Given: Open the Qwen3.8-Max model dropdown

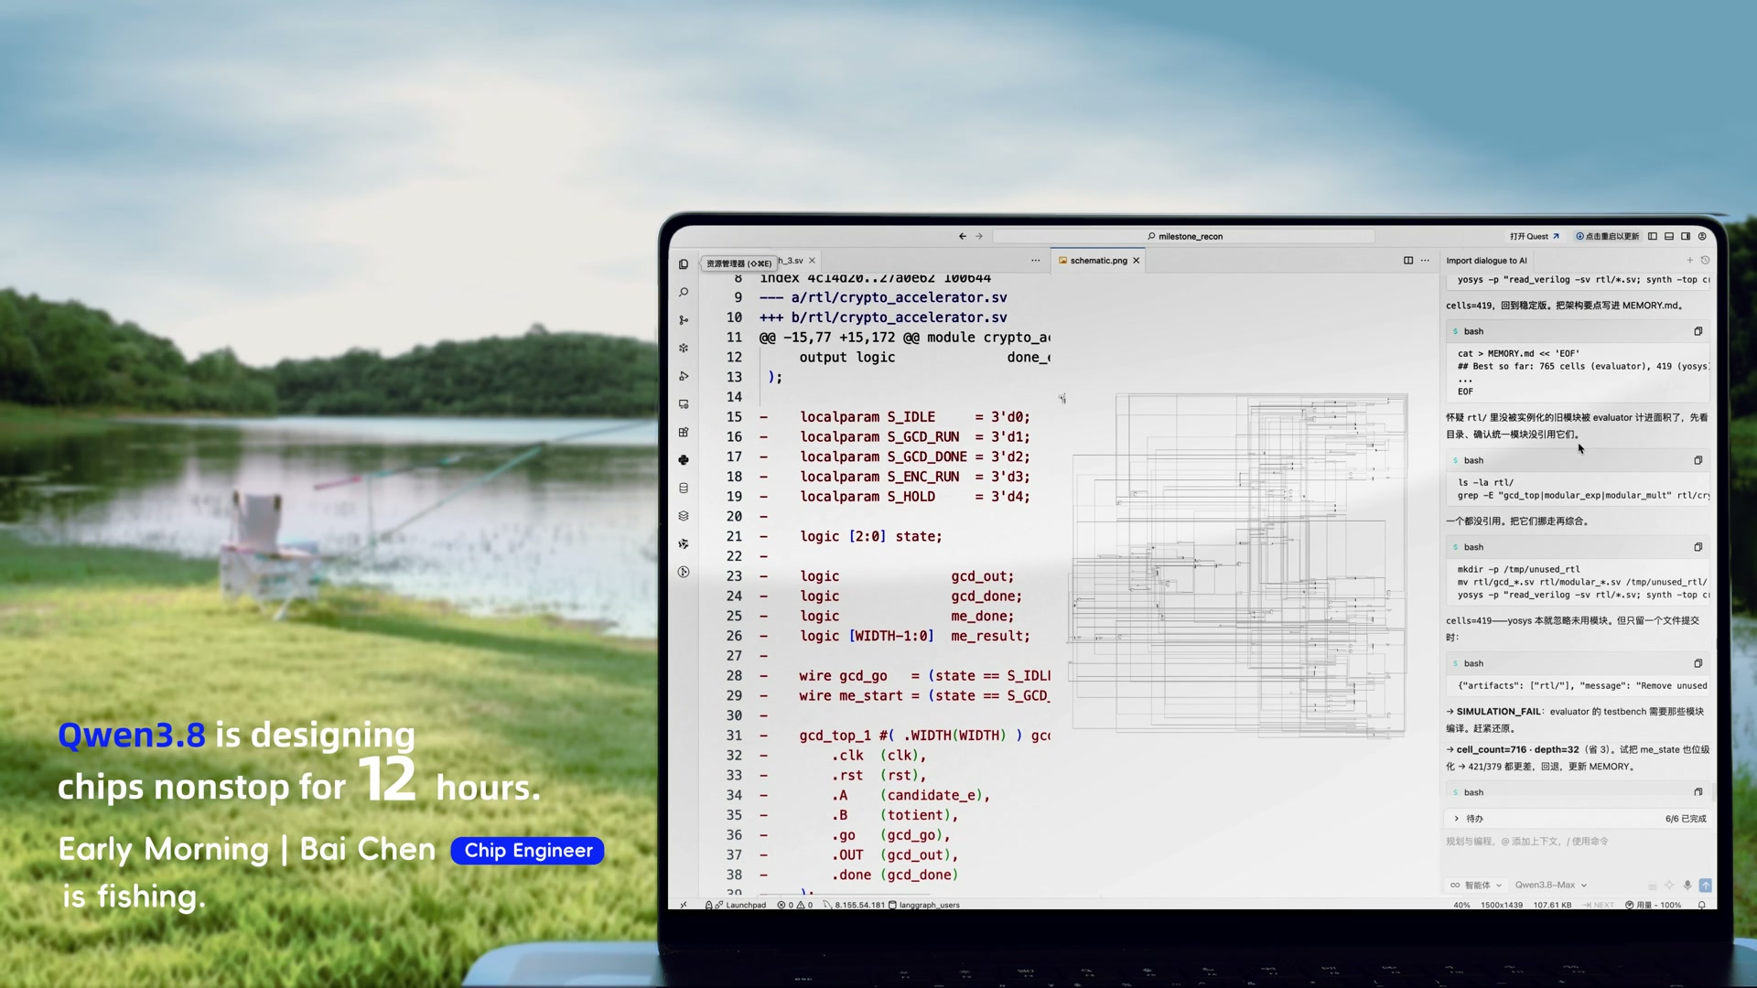Looking at the screenshot, I should (1550, 885).
